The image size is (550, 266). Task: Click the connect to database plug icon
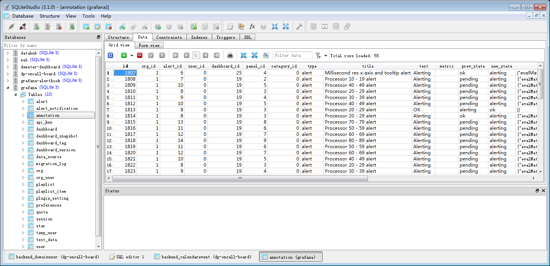(11, 26)
